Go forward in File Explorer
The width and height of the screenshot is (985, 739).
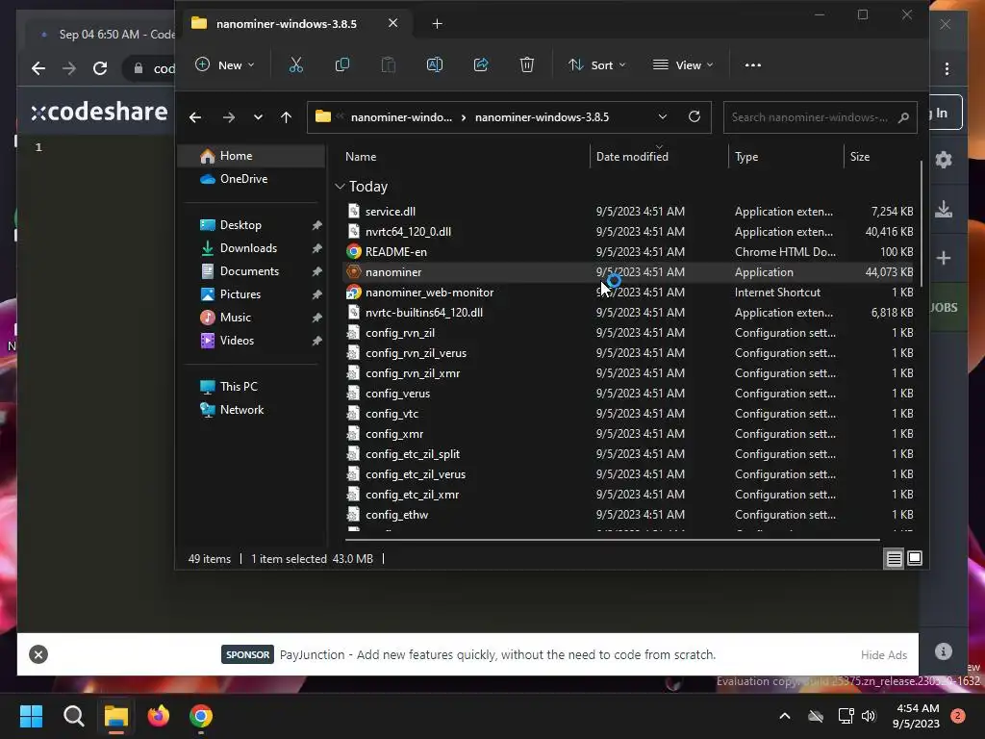[x=229, y=117]
